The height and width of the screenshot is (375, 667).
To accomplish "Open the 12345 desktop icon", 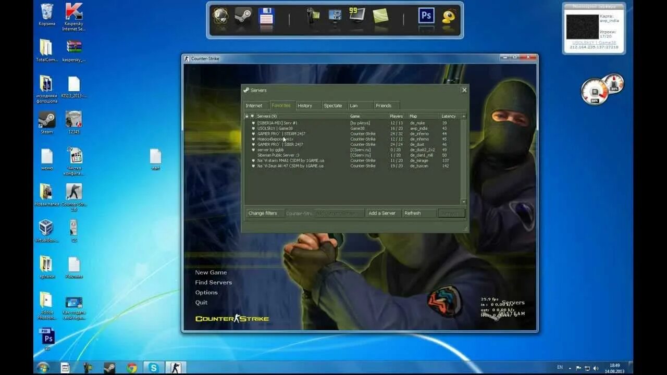I will tap(73, 123).
